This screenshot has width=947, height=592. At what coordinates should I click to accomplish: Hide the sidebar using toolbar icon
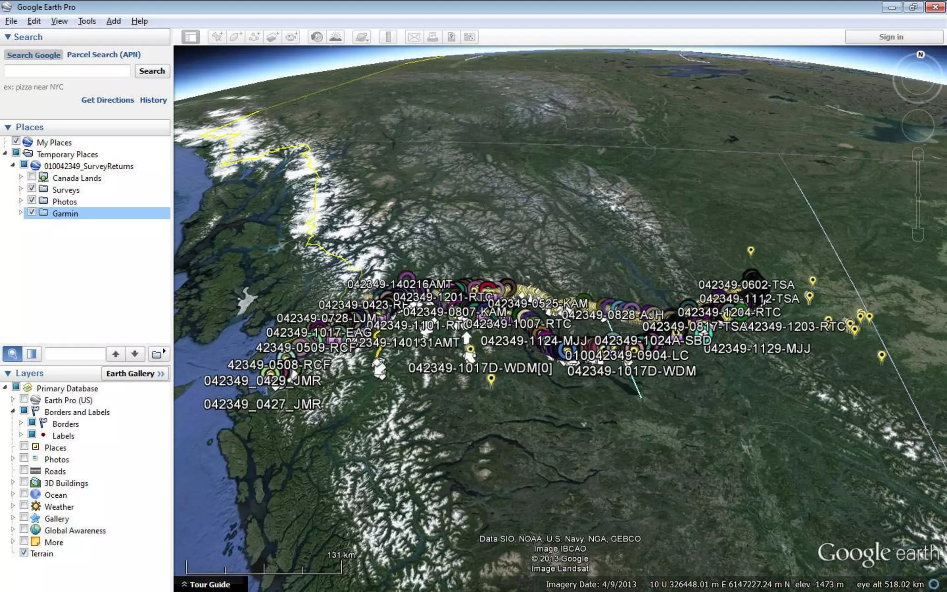pyautogui.click(x=191, y=37)
